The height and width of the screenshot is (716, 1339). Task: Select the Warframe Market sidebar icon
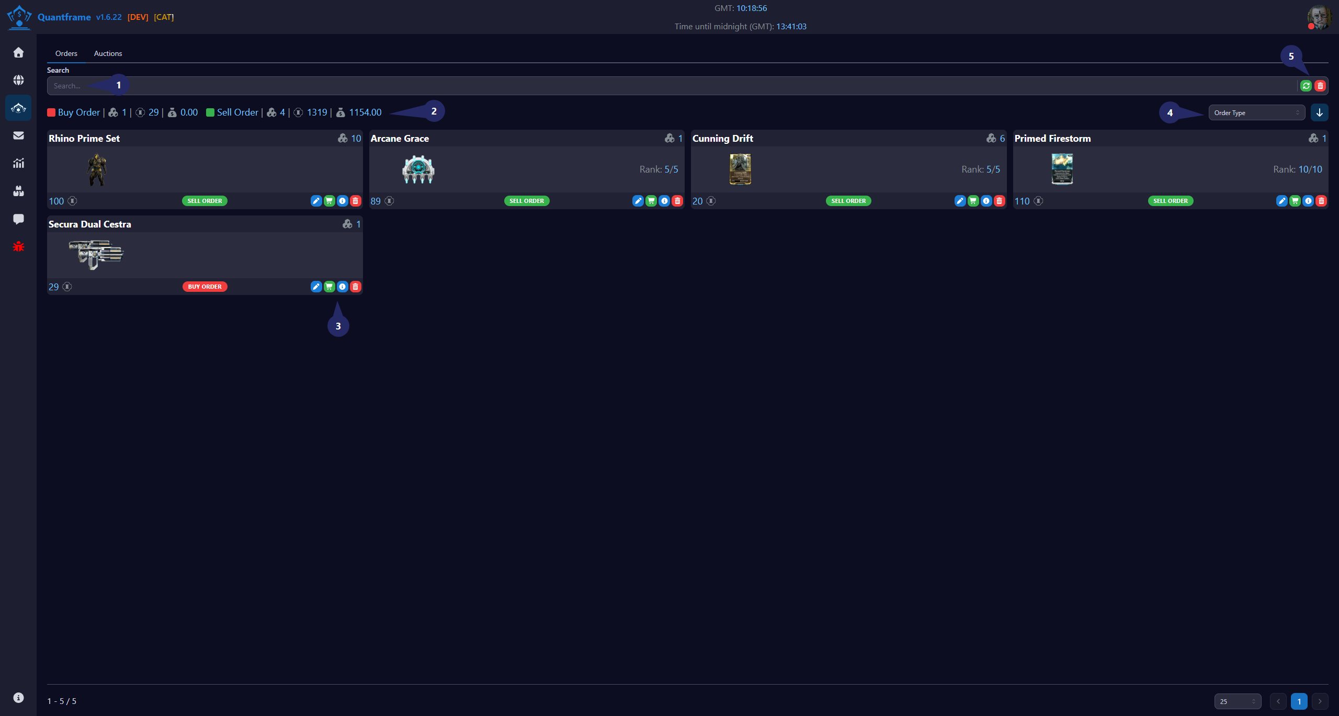(x=18, y=108)
